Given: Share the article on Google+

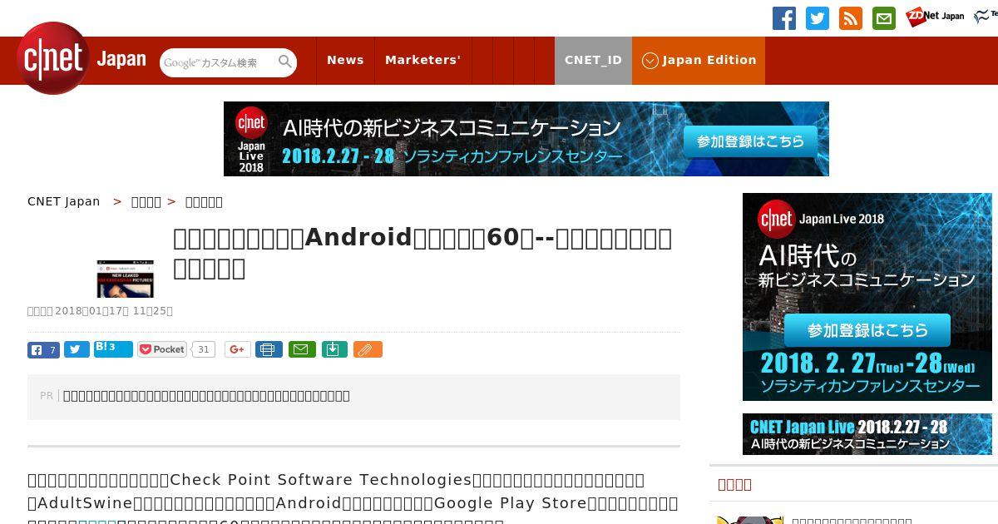Looking at the screenshot, I should point(237,349).
